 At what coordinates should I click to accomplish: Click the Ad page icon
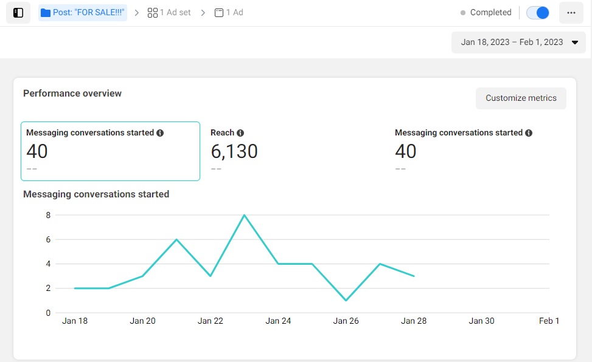click(x=219, y=13)
